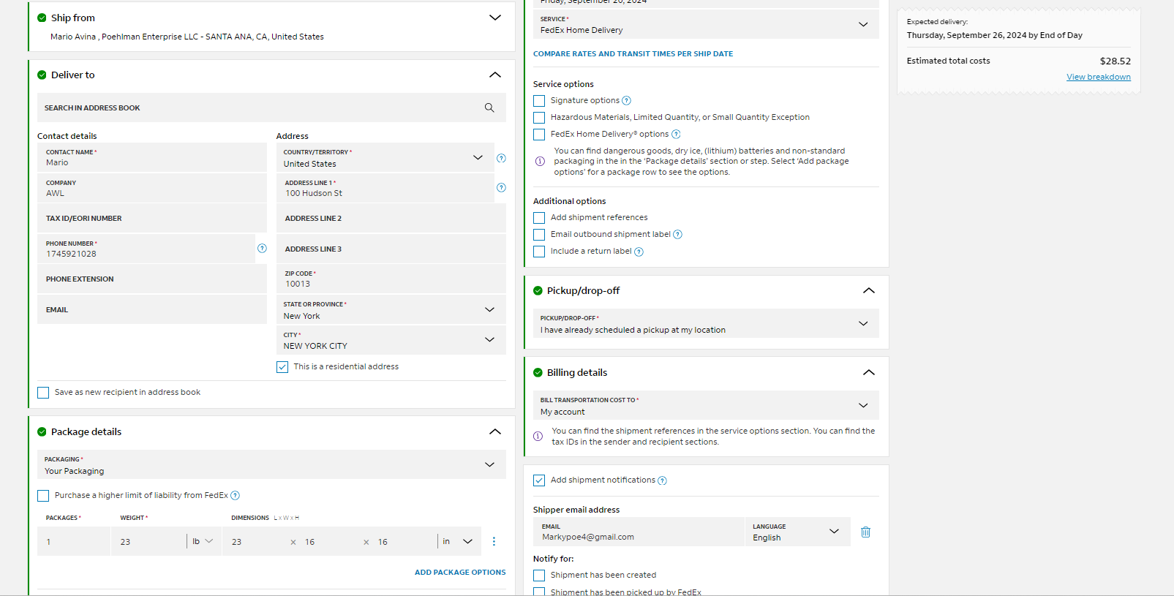Click the address book search magnifier icon
The height and width of the screenshot is (596, 1174).
489,107
